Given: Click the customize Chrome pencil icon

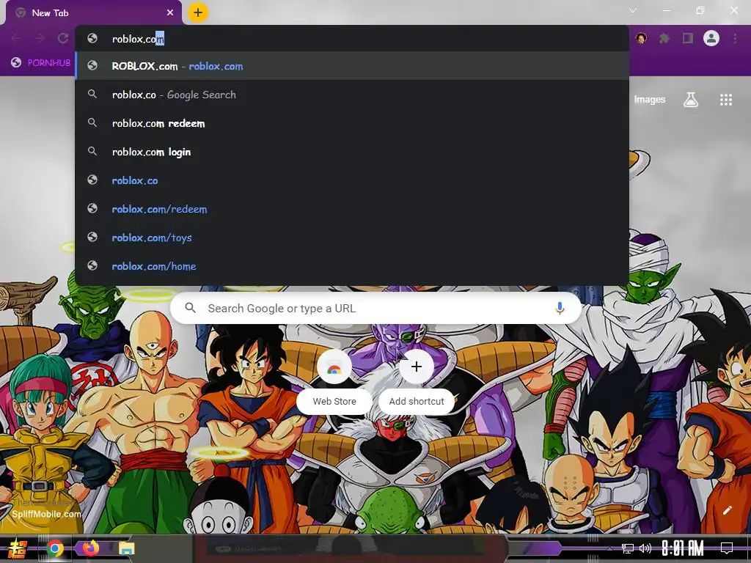Looking at the screenshot, I should 727,510.
